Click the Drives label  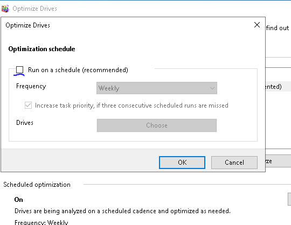click(x=25, y=123)
